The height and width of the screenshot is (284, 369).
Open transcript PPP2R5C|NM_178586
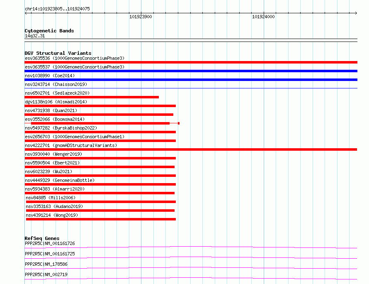46,264
